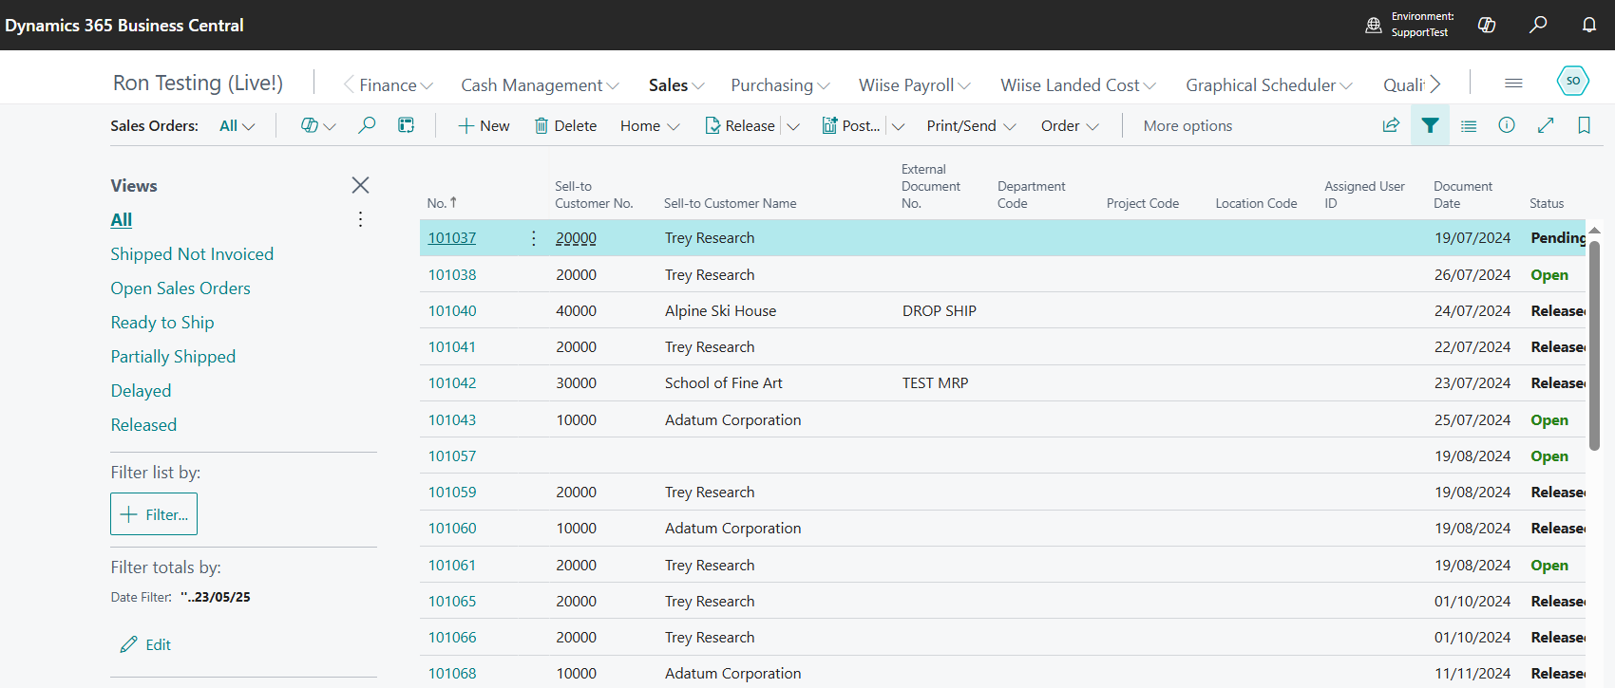
Task: Open sales order 101040
Action: [x=452, y=311]
